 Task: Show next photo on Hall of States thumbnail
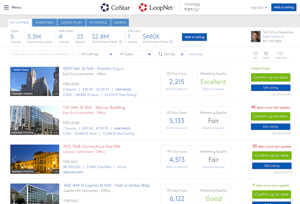(x=56, y=198)
